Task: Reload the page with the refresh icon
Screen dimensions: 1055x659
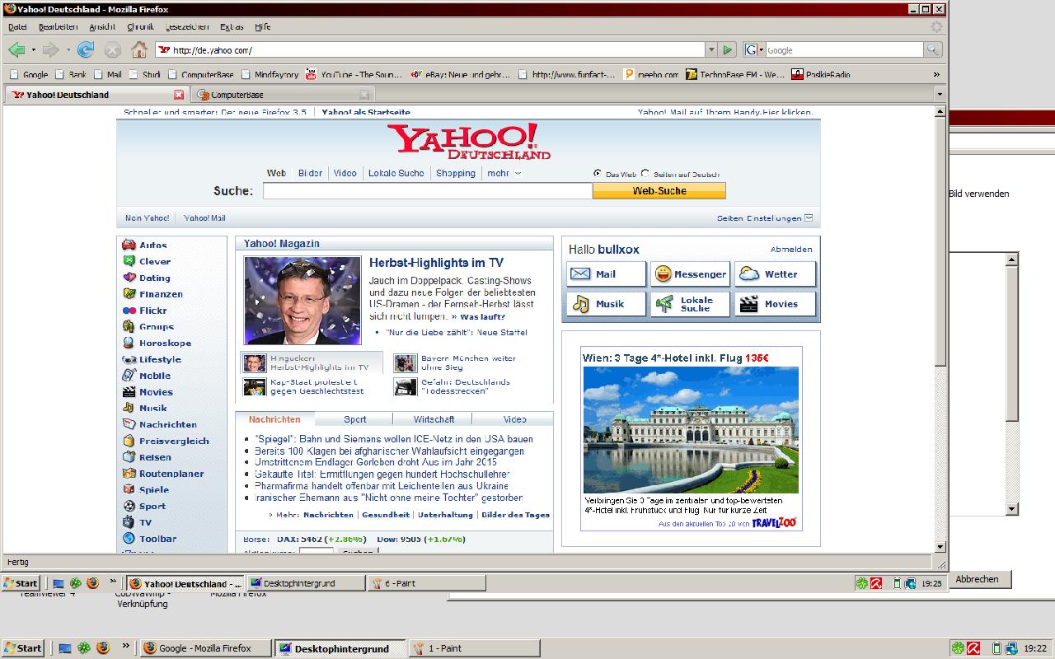Action: click(x=86, y=50)
